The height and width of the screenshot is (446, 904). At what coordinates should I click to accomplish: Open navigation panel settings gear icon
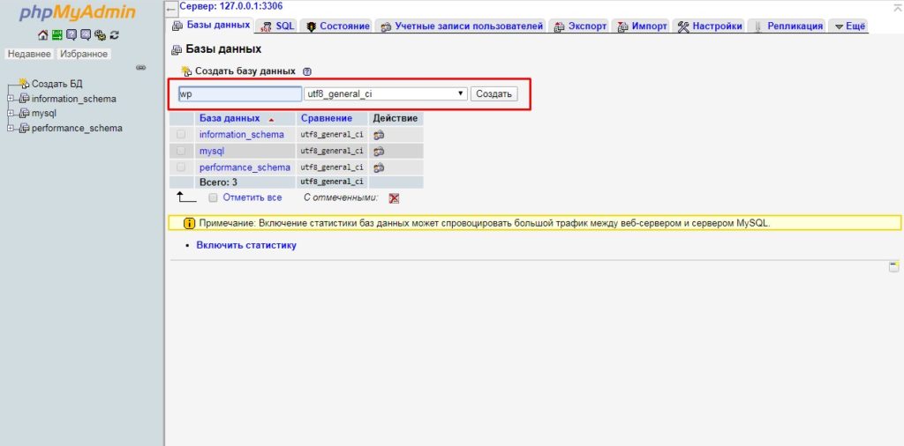tap(100, 35)
